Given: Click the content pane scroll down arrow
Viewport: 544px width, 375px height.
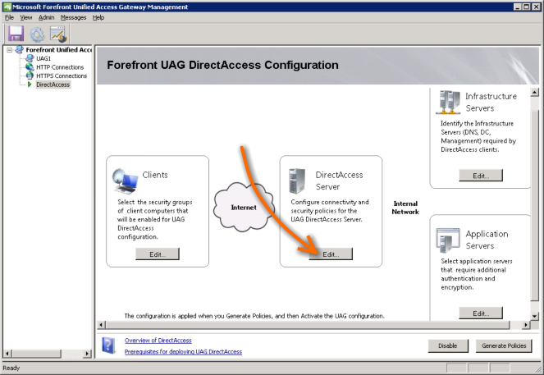Looking at the screenshot, I should coord(535,316).
